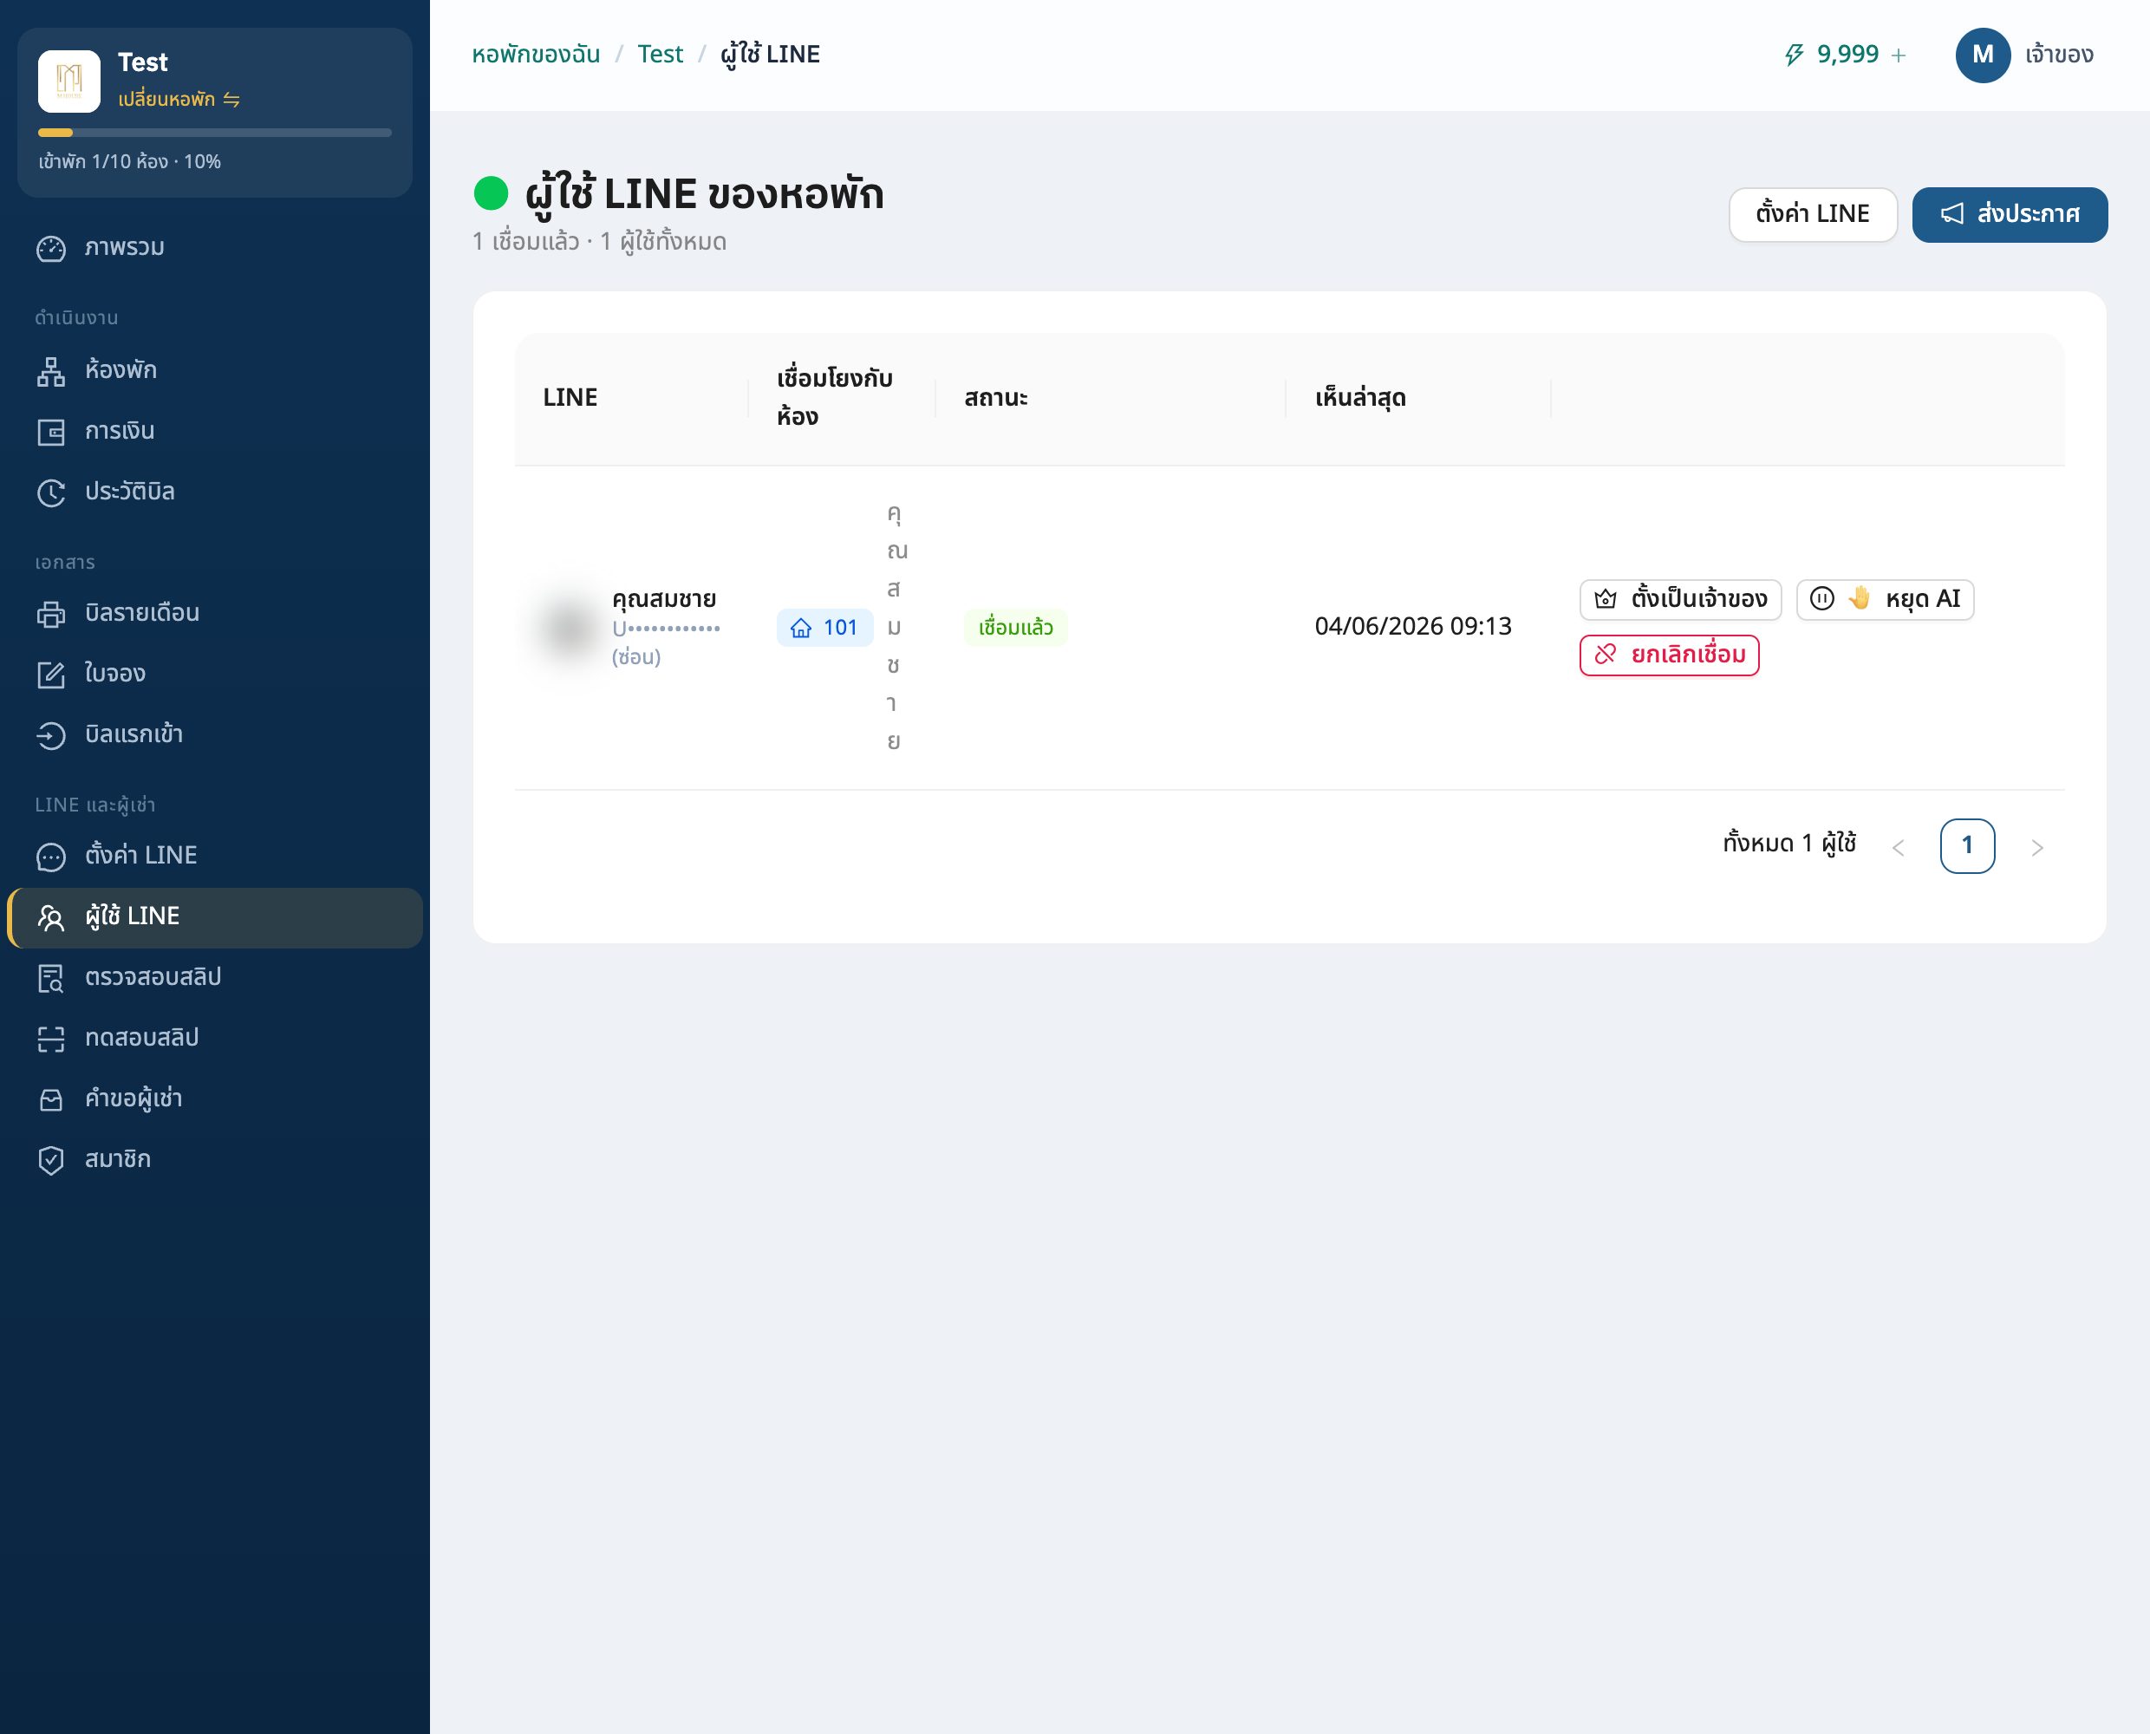Click the ส่งประกาศ announcement button
2150x1734 pixels.
2010,214
